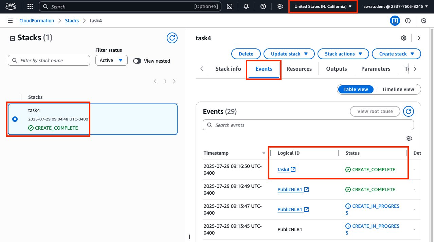Open Events table preferences gear

409,138
